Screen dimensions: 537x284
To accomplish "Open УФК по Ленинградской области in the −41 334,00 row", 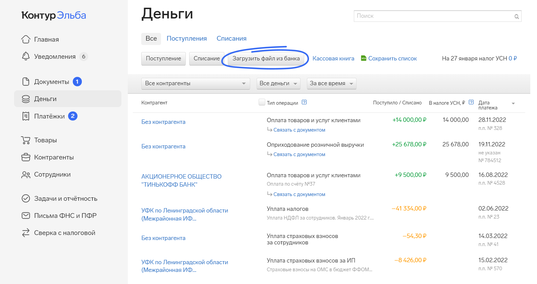I will 185,215.
